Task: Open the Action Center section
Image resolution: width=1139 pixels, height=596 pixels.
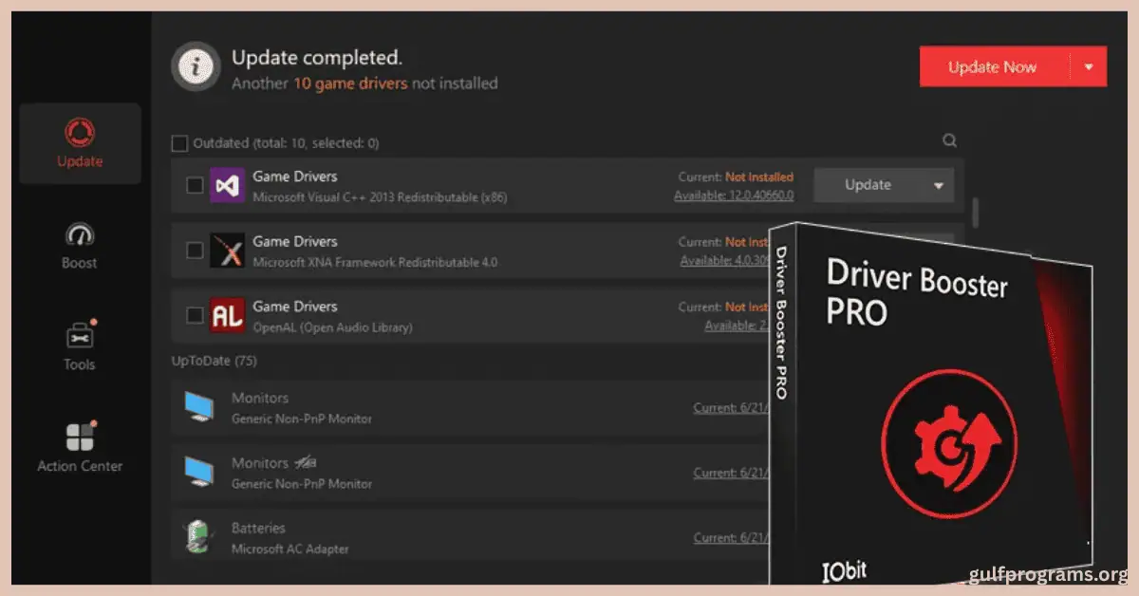Action: pos(80,448)
